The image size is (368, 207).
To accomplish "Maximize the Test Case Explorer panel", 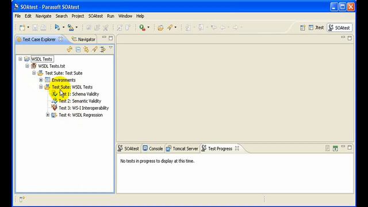I will [x=111, y=38].
